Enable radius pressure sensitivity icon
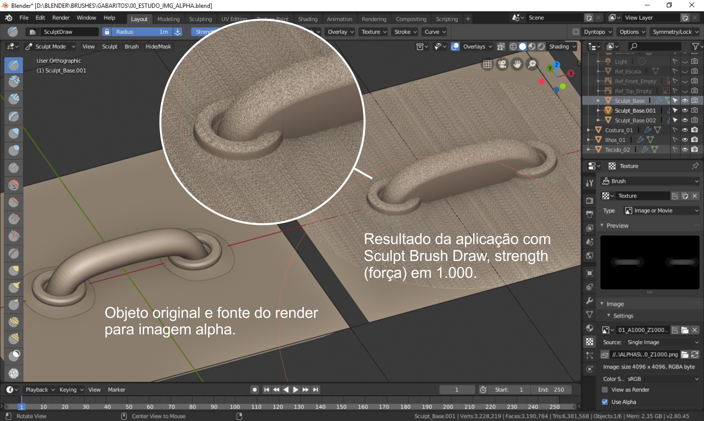This screenshot has height=421, width=704. tap(178, 32)
